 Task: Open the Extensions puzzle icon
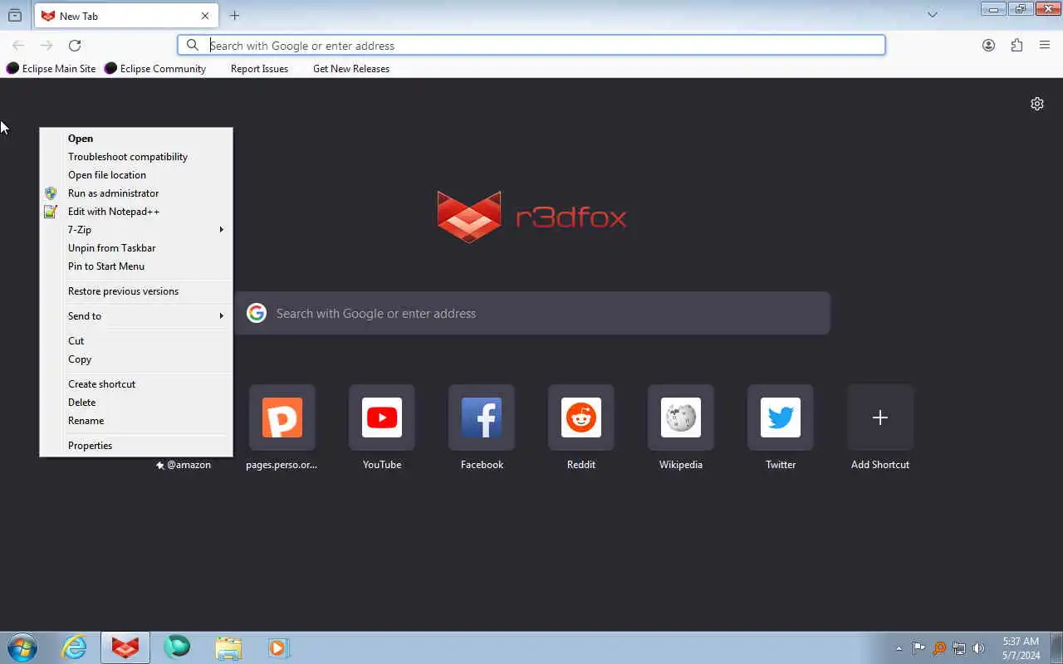1016,46
